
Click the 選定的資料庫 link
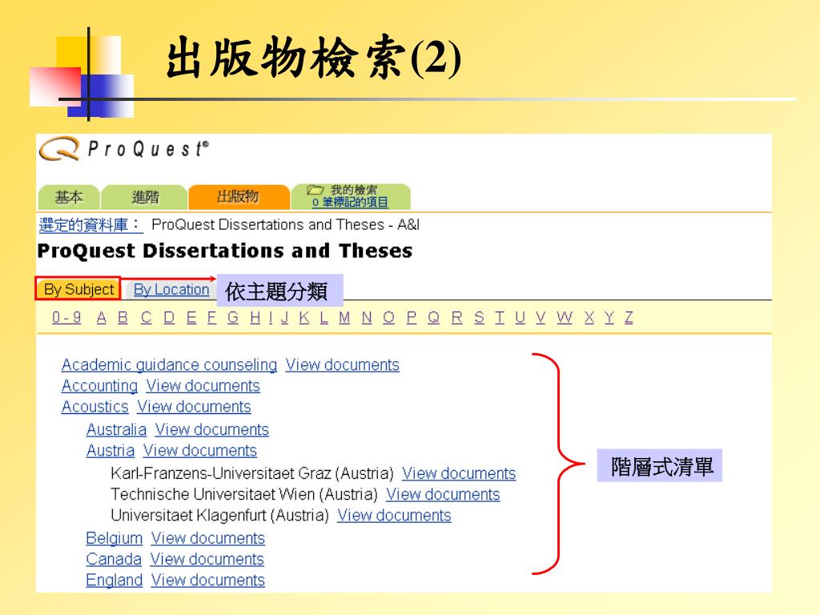click(x=90, y=225)
